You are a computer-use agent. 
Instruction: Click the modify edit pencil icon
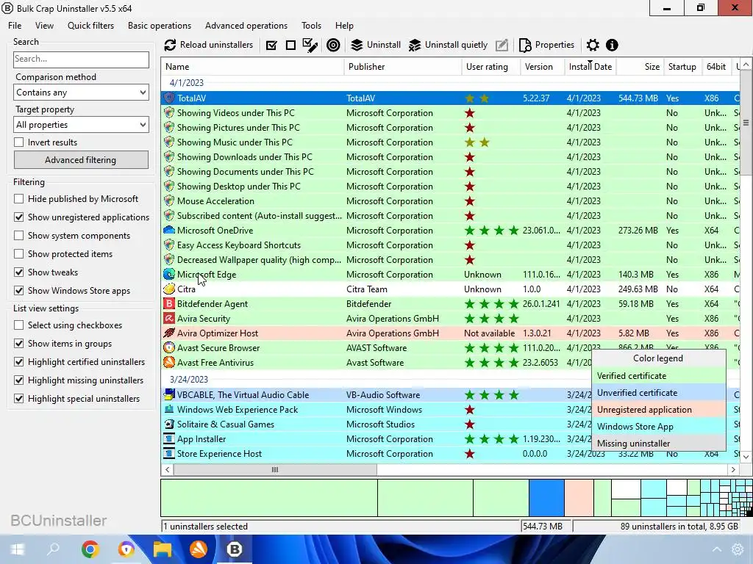[502, 45]
